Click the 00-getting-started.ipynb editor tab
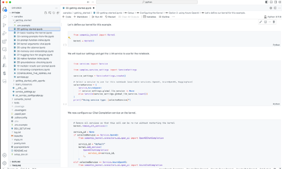 [x=78, y=8]
